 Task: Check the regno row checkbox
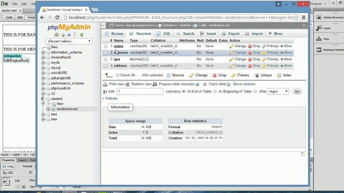[x=106, y=47]
